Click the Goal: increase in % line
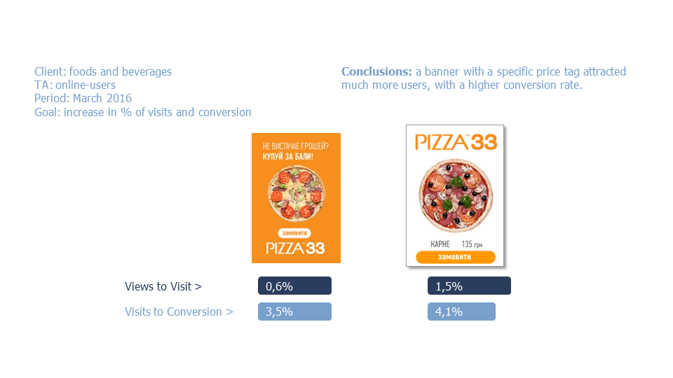Screen dimensions: 673x378 point(143,112)
